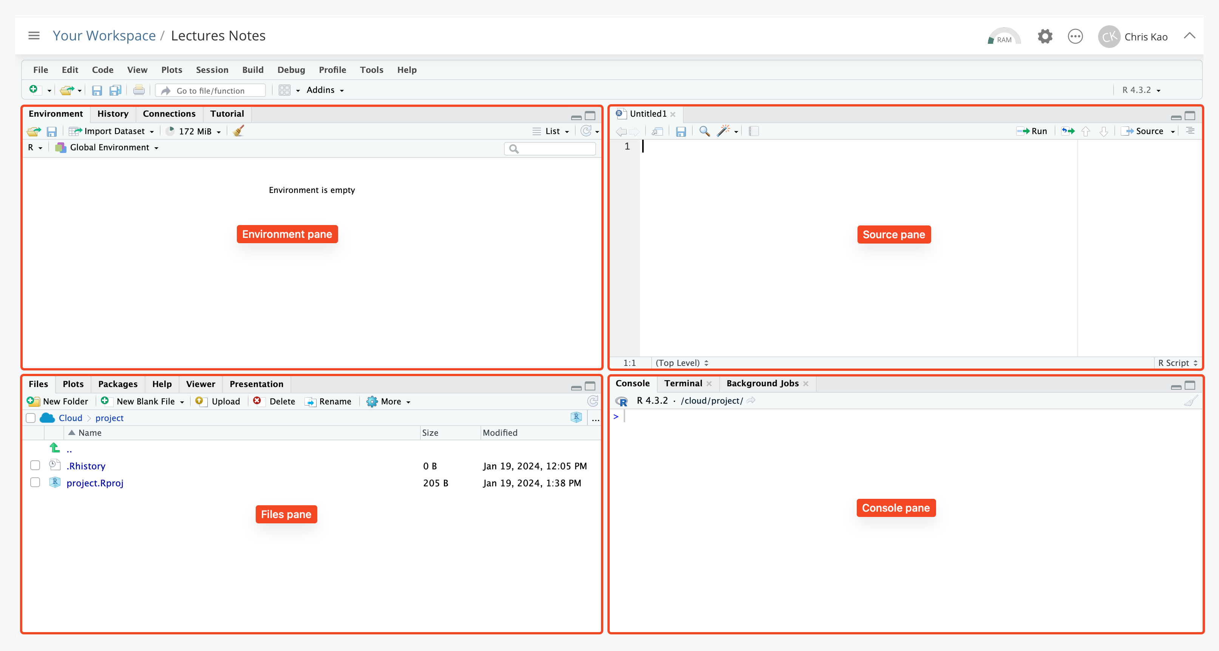Click the Go to file/function field
Image resolution: width=1219 pixels, height=651 pixels.
coord(210,90)
